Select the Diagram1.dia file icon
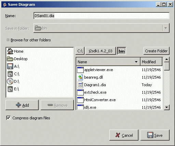 [x=80, y=85]
